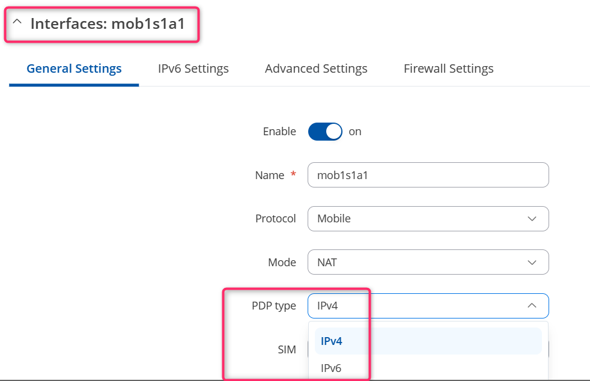The width and height of the screenshot is (590, 381).
Task: Click the 'on' label beside the Enable switch
Action: [x=355, y=132]
